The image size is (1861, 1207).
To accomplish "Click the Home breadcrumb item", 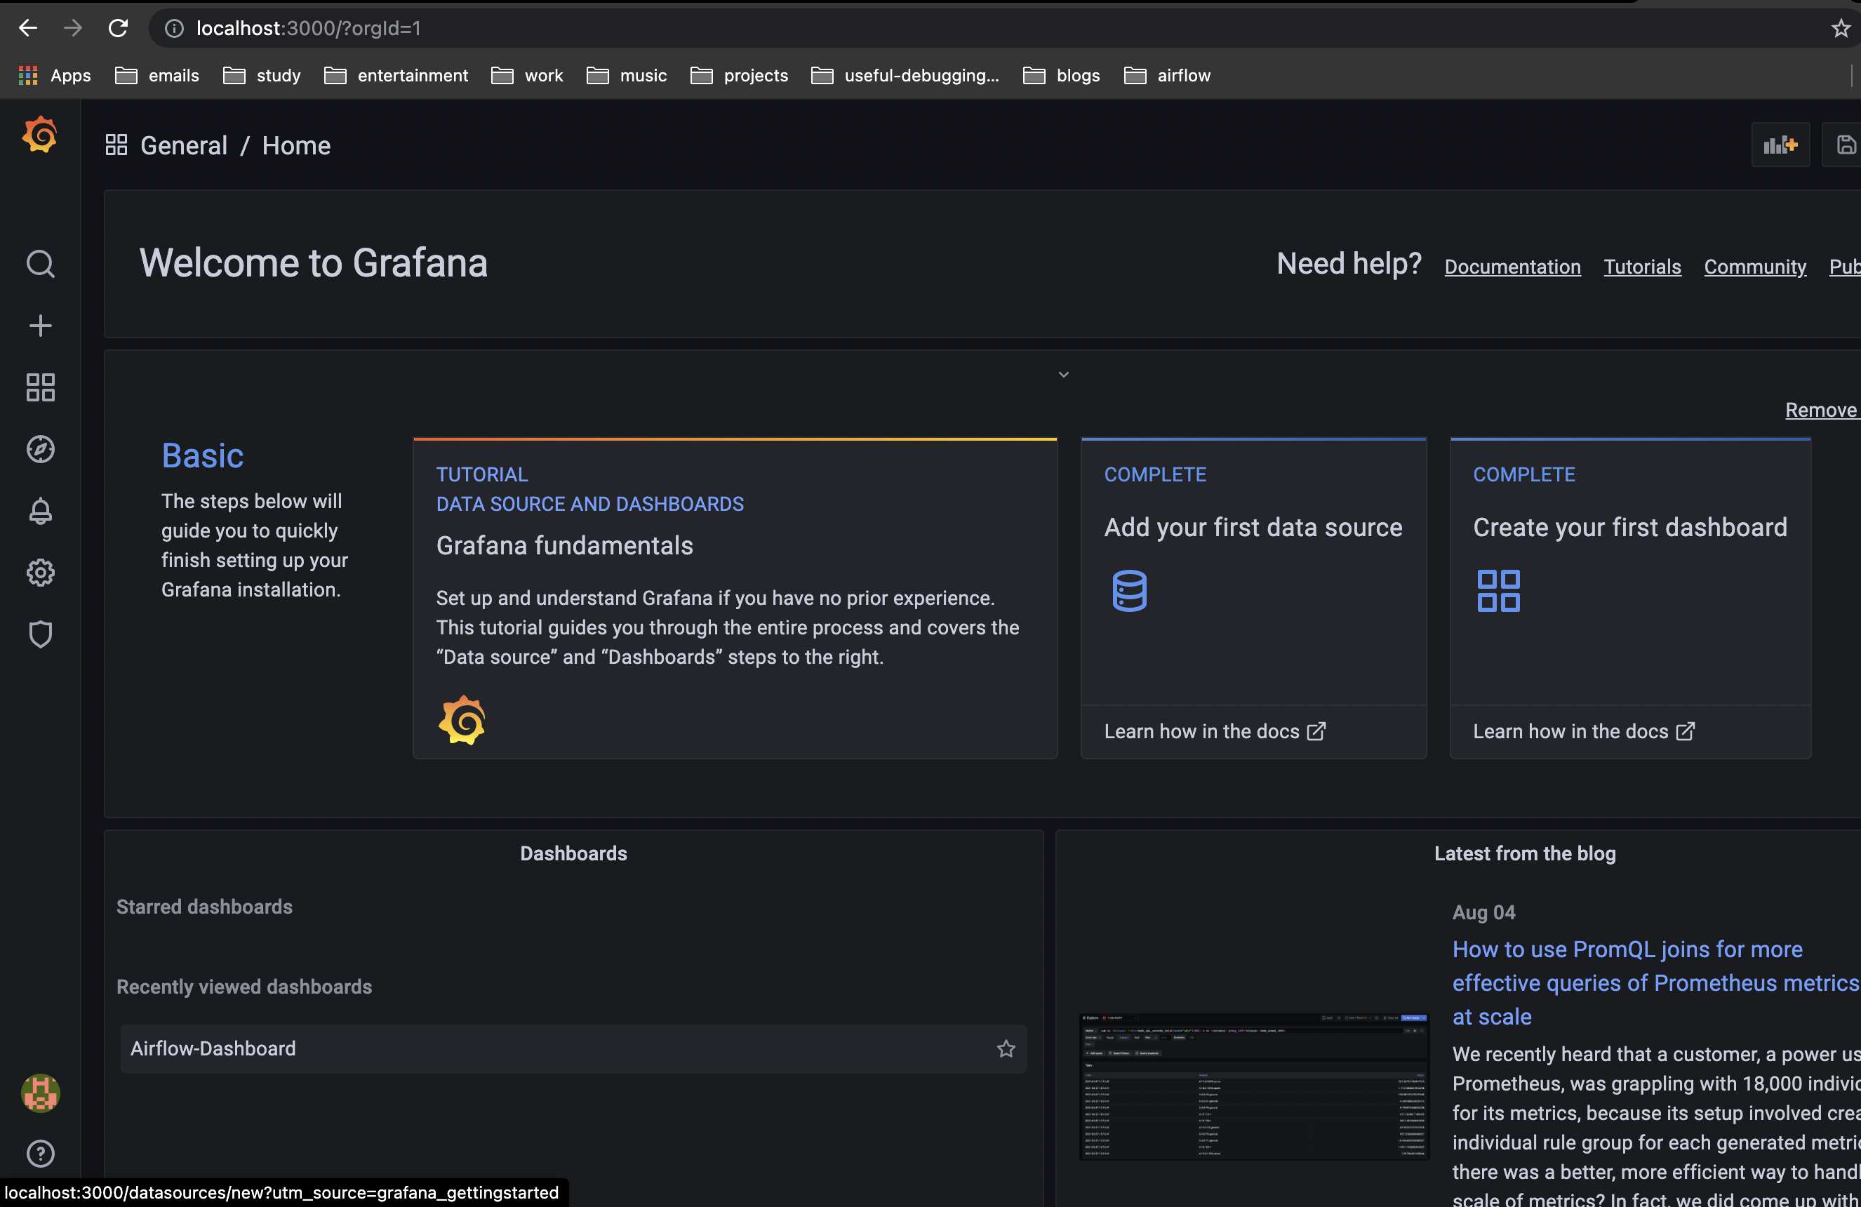I will pyautogui.click(x=295, y=145).
